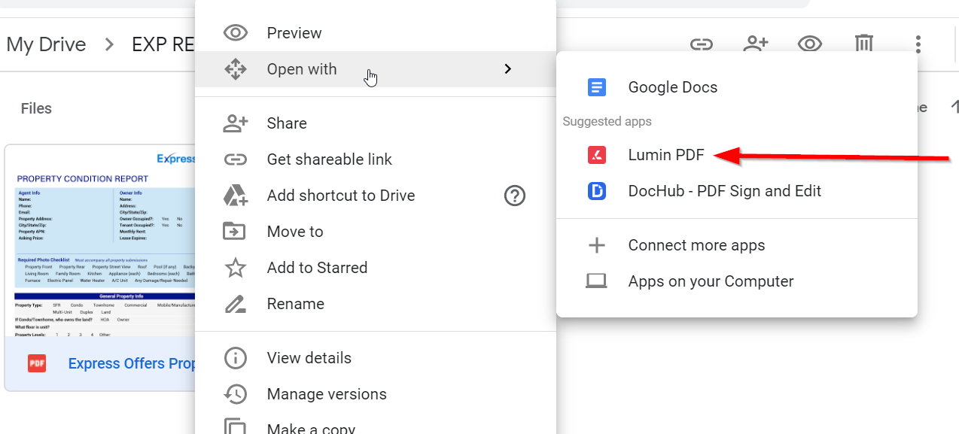This screenshot has height=434, width=959.
Task: Click the Files section heading
Action: [36, 108]
